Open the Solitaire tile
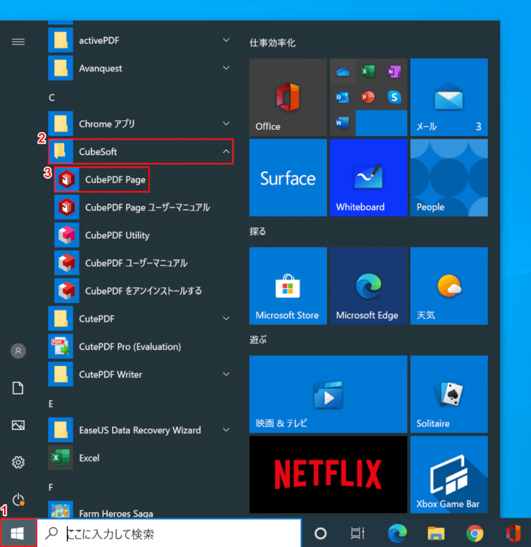 [x=449, y=395]
